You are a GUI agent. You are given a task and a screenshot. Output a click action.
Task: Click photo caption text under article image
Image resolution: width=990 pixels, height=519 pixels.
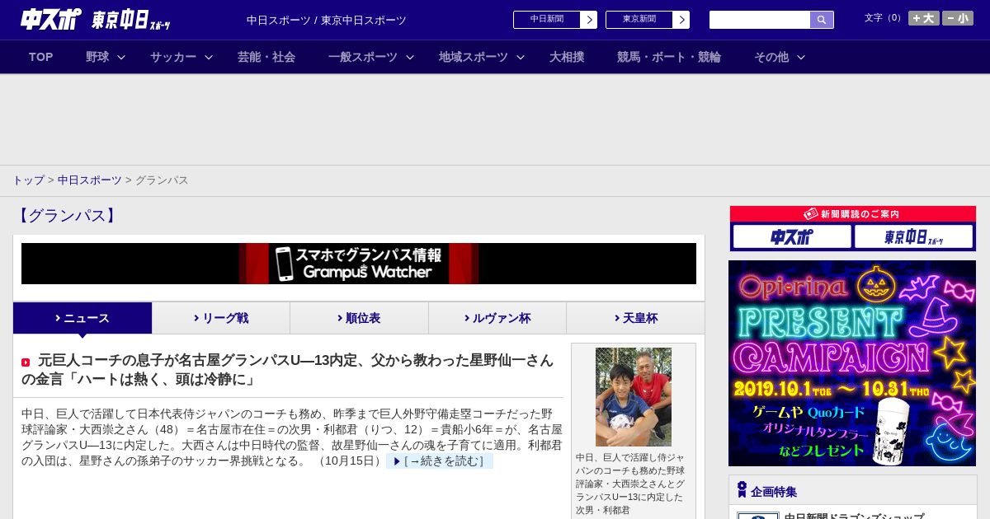coord(631,484)
